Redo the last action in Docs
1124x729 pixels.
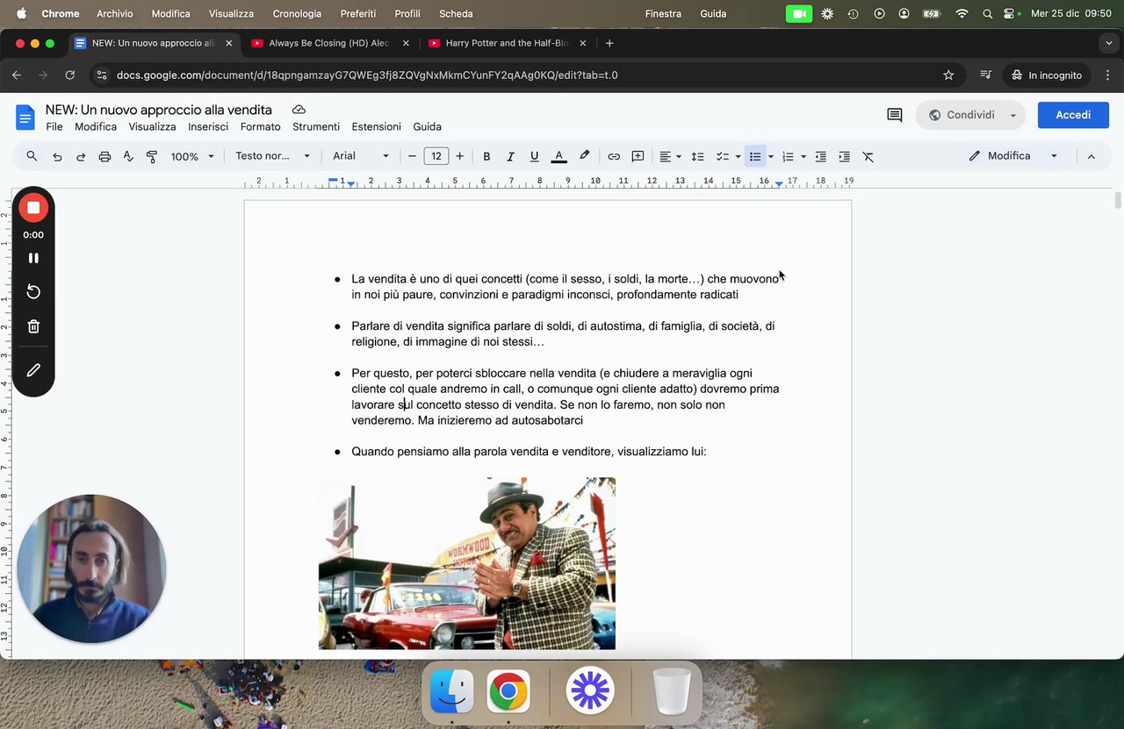(81, 156)
